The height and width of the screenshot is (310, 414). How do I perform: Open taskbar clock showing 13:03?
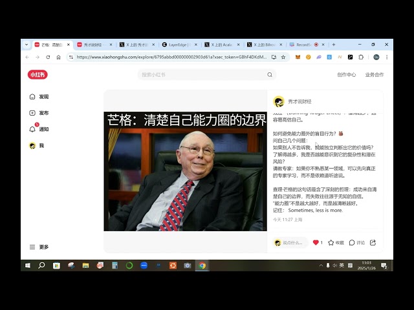pos(367,265)
